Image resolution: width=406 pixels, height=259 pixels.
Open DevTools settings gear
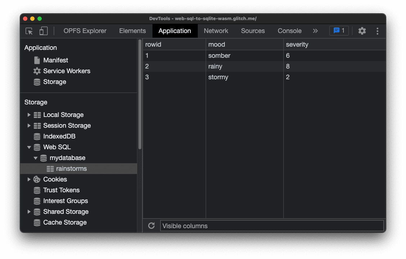point(362,31)
